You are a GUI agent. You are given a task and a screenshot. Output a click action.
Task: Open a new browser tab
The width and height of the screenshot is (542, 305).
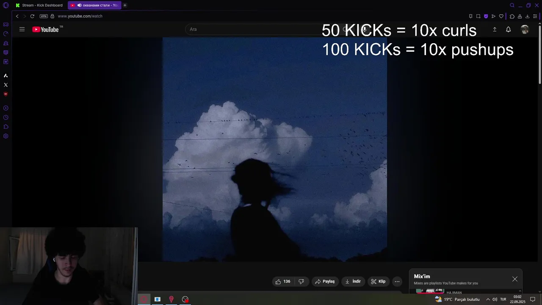tap(125, 5)
